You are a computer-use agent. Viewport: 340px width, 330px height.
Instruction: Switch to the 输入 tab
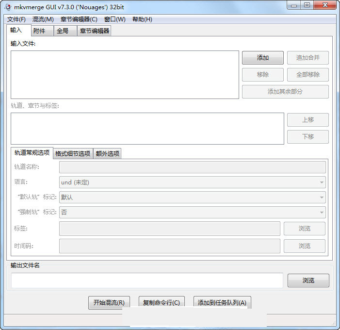pyautogui.click(x=19, y=30)
